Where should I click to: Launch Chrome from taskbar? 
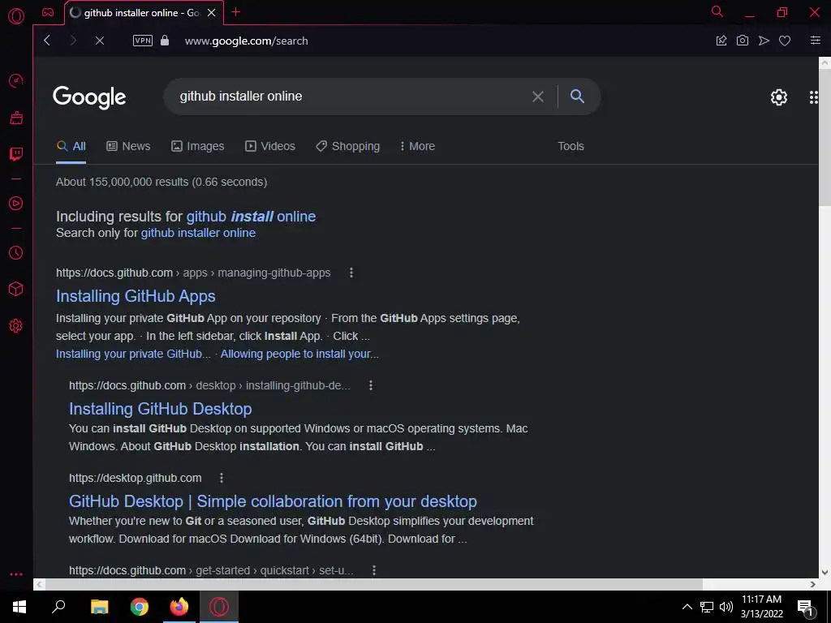click(140, 607)
